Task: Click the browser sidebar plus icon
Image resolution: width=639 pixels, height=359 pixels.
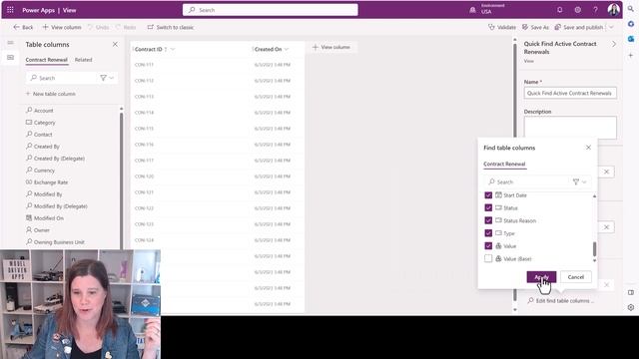Action: pos(631,55)
